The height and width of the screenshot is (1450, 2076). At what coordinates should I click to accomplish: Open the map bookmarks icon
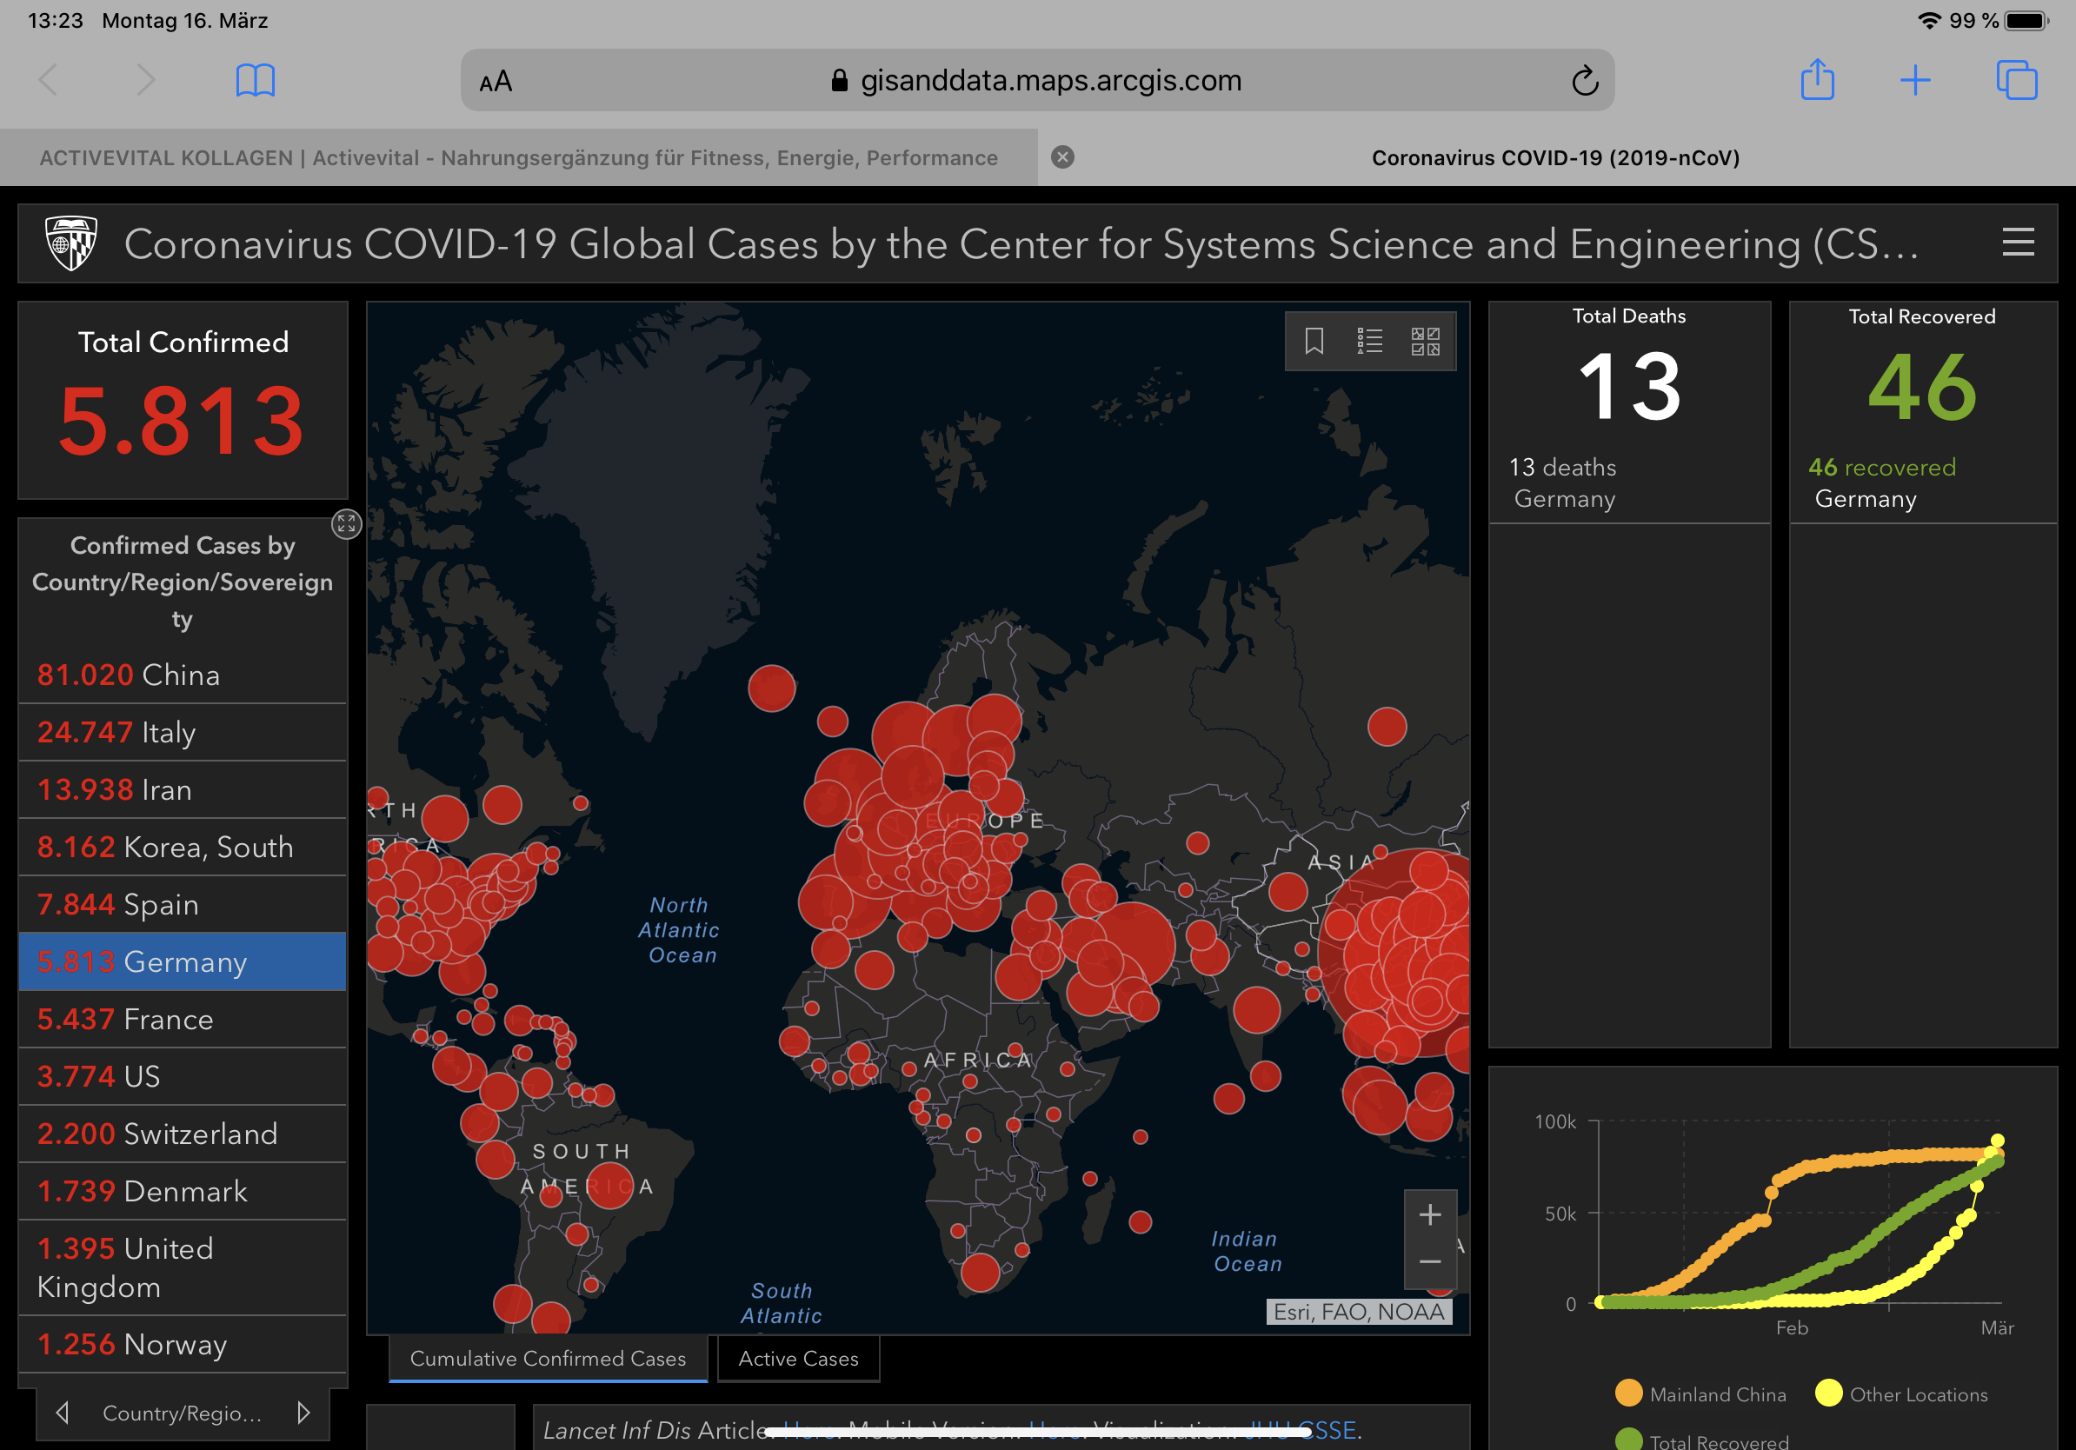pos(1314,341)
